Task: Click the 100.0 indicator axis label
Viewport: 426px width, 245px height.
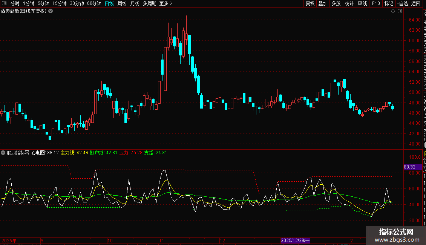Action: pyautogui.click(x=415, y=157)
